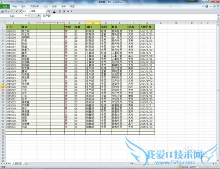220x169 pixels.
Task: Click the zoom slider handle
Action: [208, 167]
